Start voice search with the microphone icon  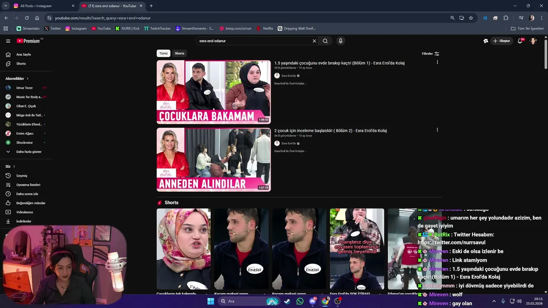340,41
